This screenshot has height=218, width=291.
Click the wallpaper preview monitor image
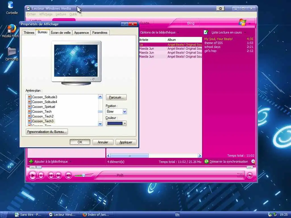pos(76,63)
